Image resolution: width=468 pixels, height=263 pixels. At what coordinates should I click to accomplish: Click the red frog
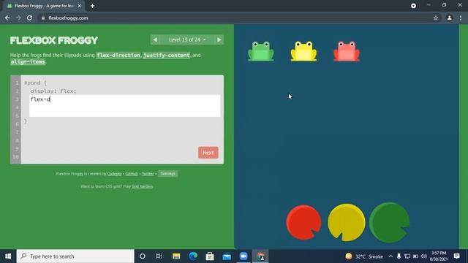point(347,51)
